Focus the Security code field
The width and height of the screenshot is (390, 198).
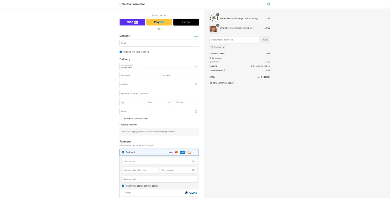pos(178,170)
